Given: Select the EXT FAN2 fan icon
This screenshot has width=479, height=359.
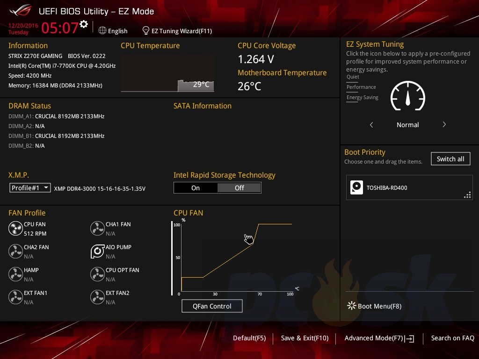Looking at the screenshot, I should 97,297.
